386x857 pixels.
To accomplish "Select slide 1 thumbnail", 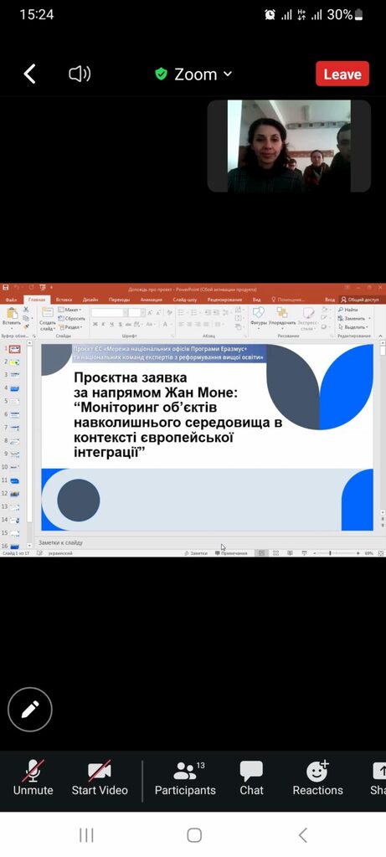I will point(14,349).
